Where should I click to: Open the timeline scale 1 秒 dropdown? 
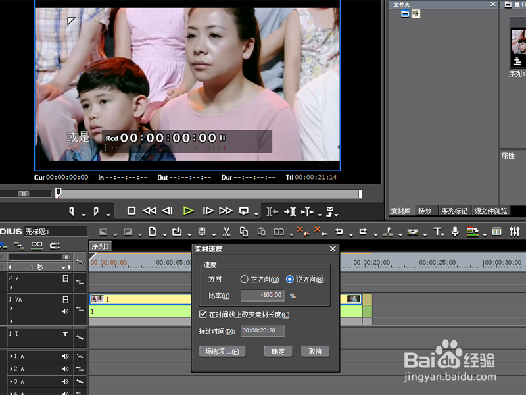[x=63, y=267]
